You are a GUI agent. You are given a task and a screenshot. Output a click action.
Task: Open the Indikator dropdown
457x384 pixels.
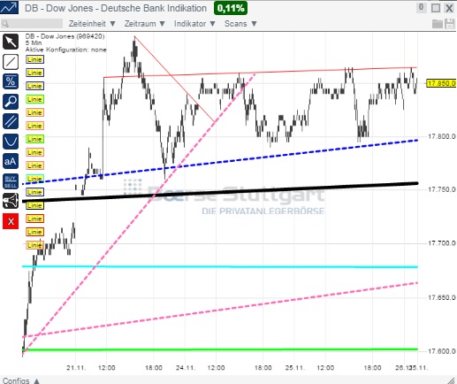point(194,24)
